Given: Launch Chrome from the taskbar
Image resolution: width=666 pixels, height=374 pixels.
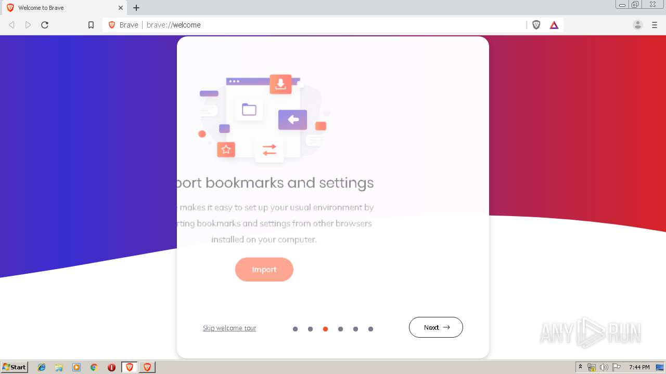Looking at the screenshot, I should 94,367.
